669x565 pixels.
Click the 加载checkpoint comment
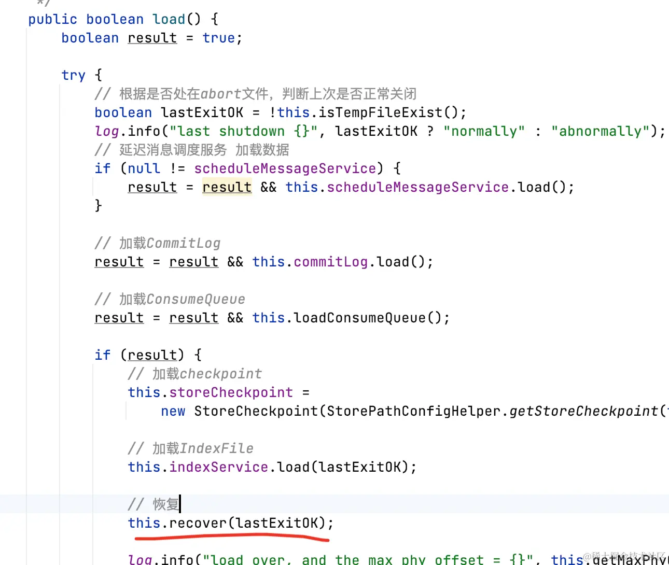pos(194,374)
